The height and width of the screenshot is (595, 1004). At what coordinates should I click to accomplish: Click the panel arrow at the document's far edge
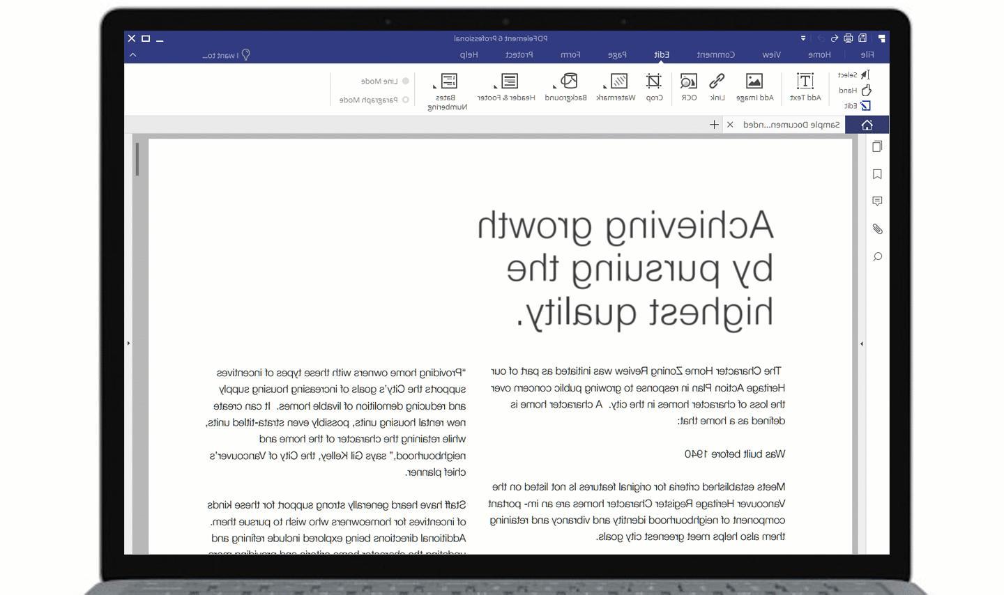[128, 343]
